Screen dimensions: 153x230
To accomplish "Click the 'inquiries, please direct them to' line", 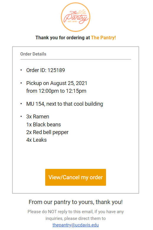I will tap(76, 218).
